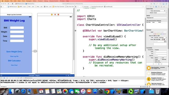Show the Object library tab icon
This screenshot has height=95, width=169.
tap(159, 64)
